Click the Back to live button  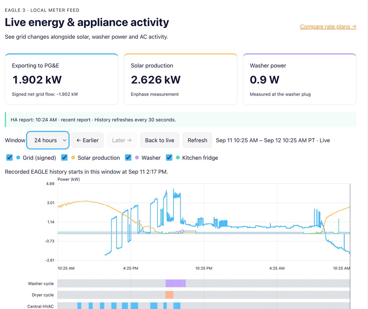click(160, 140)
